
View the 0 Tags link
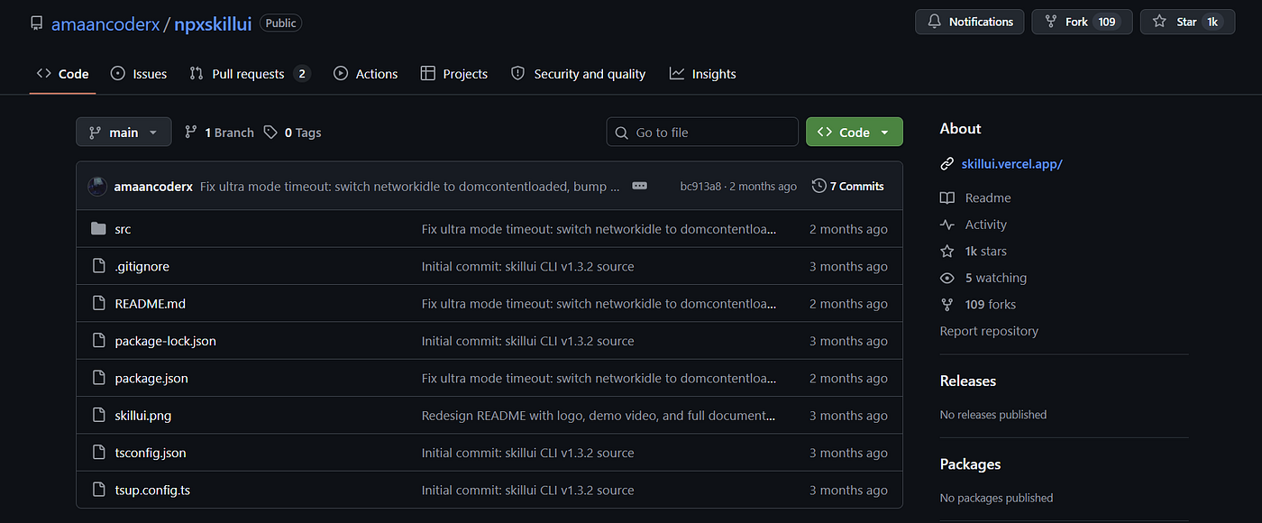(292, 133)
